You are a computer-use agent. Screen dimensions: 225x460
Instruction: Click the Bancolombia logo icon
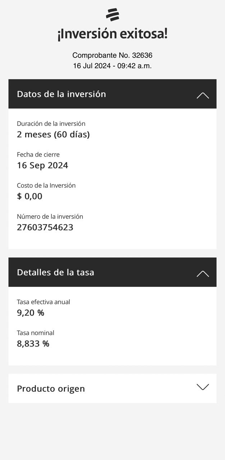(112, 15)
